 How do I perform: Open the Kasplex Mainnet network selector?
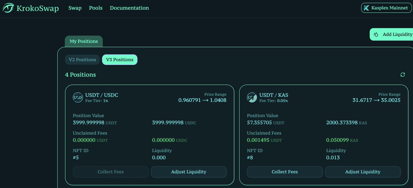(x=386, y=8)
